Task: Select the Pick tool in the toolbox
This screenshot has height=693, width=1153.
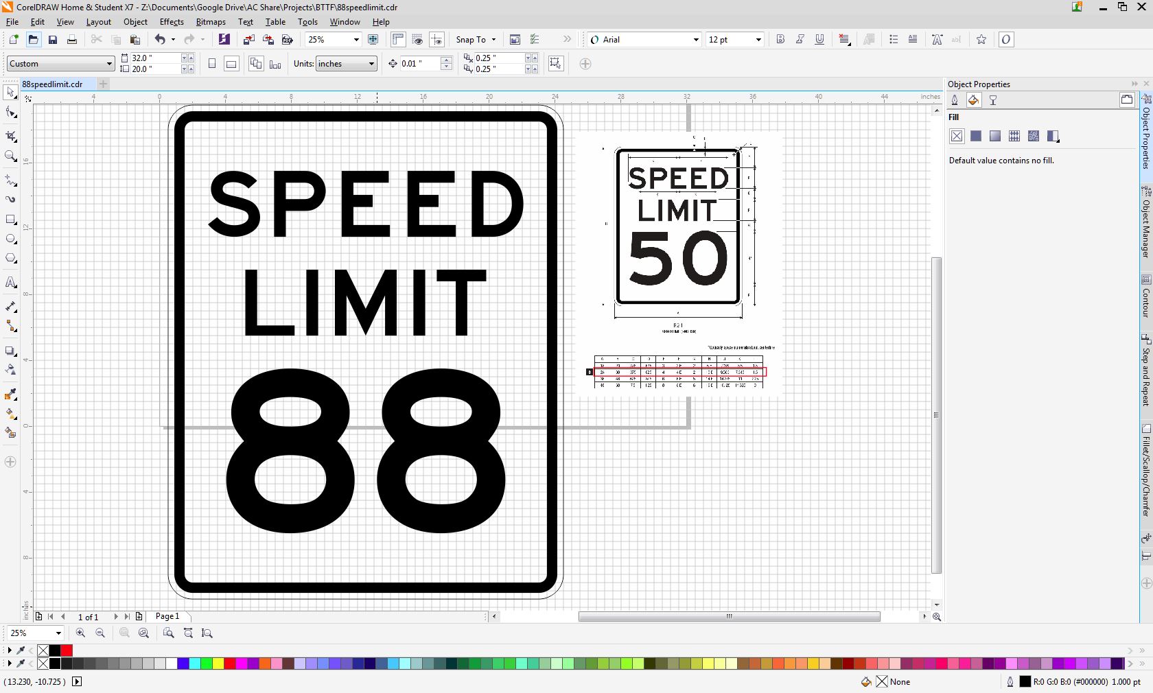Action: [10, 92]
